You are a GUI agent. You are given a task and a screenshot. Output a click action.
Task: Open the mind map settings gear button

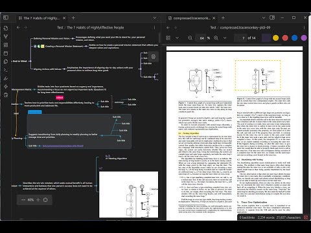click(154, 56)
